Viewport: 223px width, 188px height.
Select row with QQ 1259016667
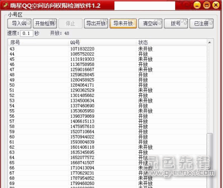(x=107, y=69)
